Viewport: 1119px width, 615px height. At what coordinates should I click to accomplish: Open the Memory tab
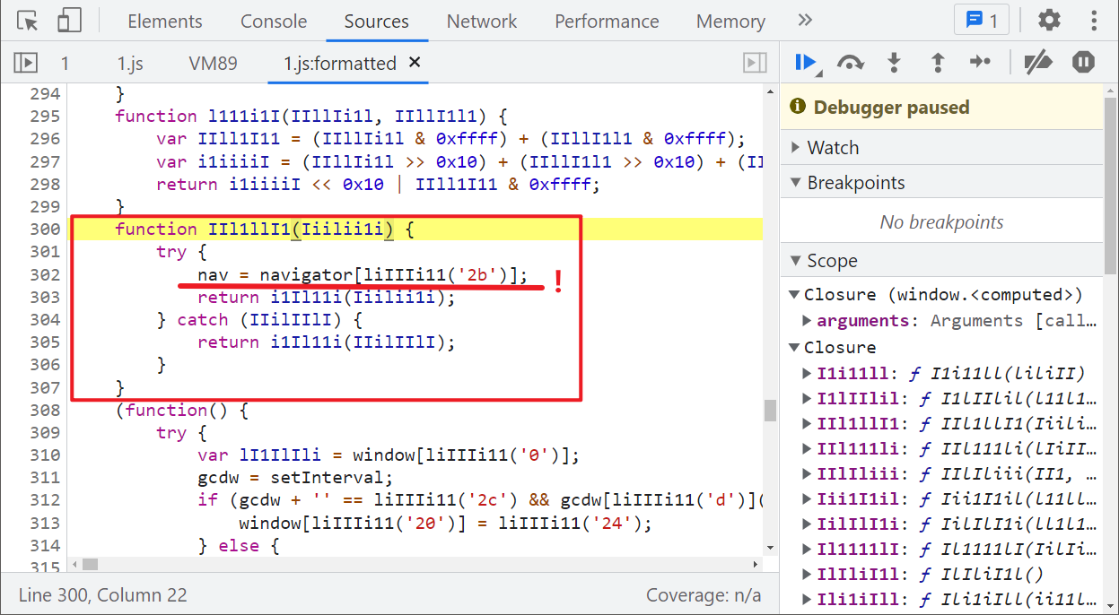[x=730, y=22]
